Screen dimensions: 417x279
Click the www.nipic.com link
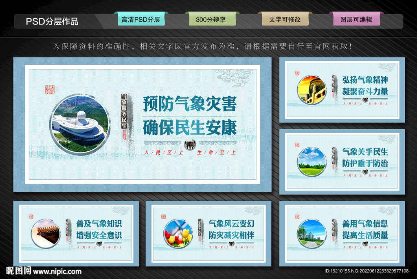57,272
